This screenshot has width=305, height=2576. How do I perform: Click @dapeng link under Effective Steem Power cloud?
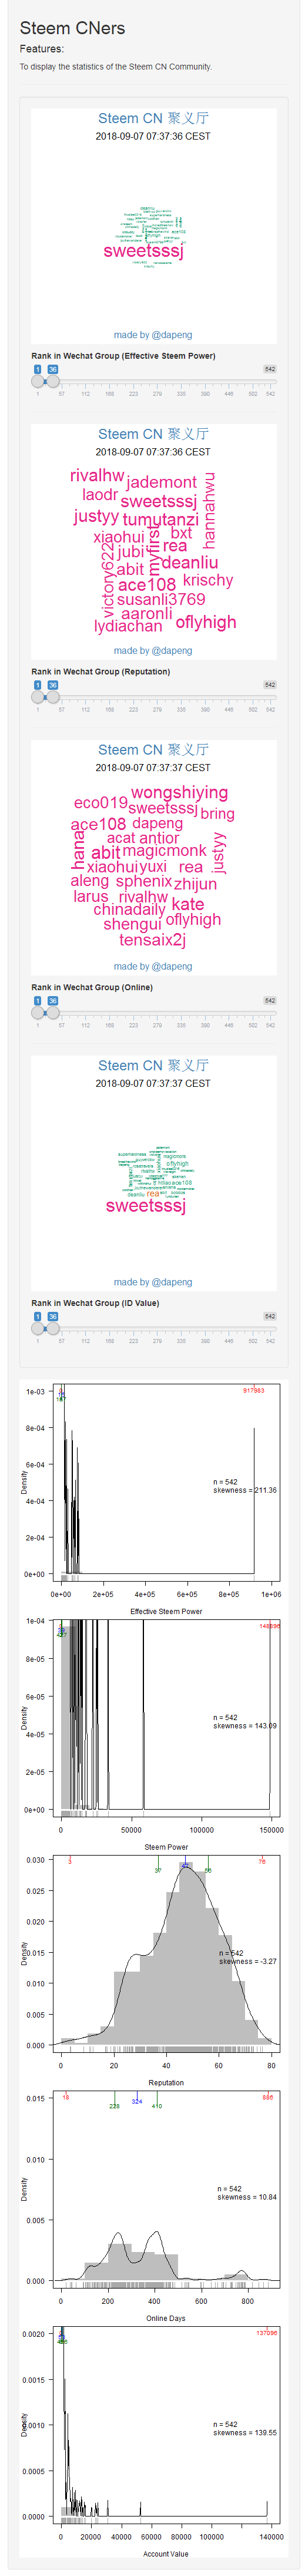tap(172, 335)
